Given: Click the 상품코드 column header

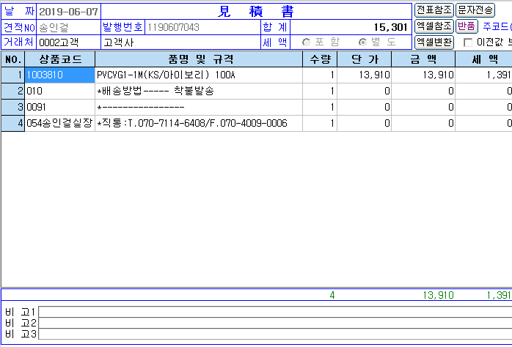Looking at the screenshot, I should click(59, 59).
